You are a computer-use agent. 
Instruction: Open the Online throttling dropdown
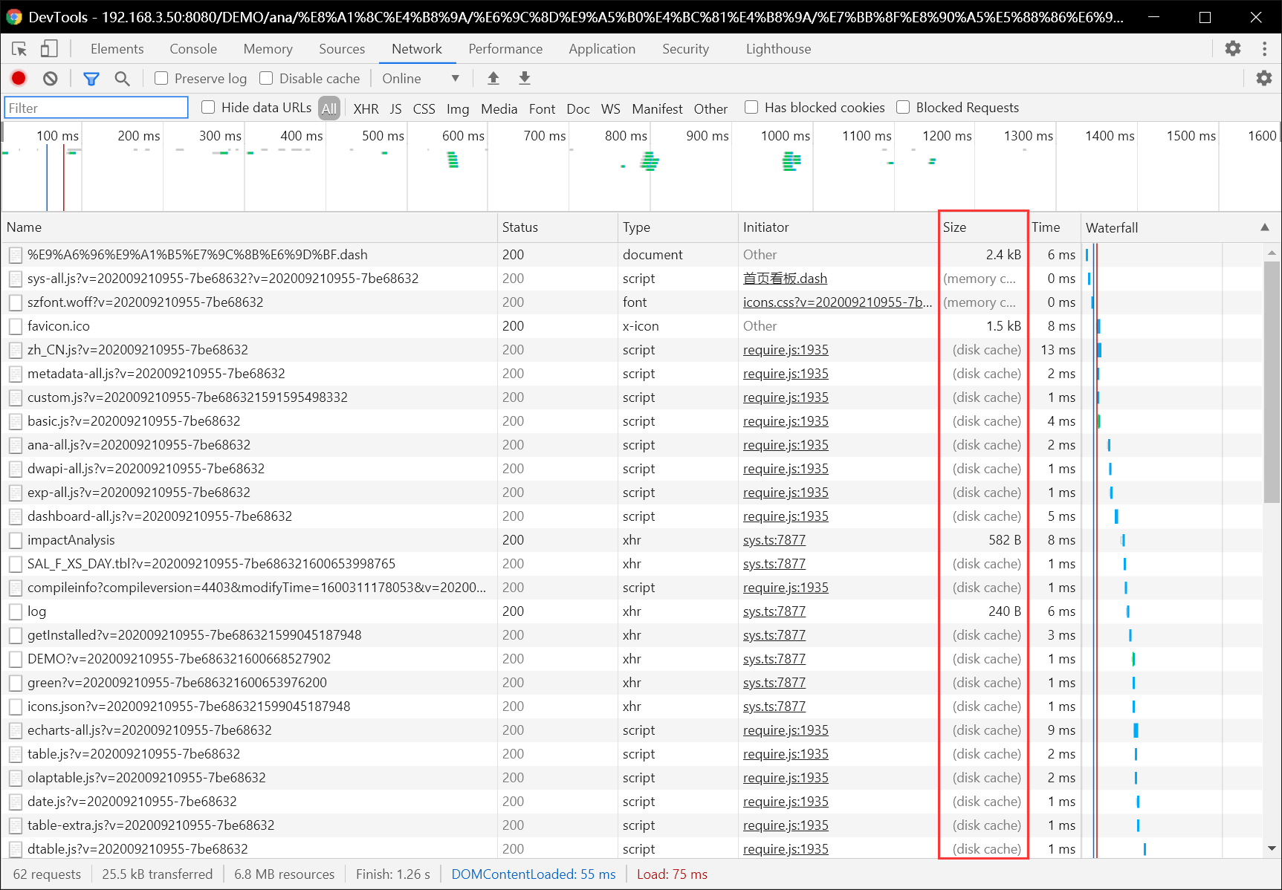point(420,78)
